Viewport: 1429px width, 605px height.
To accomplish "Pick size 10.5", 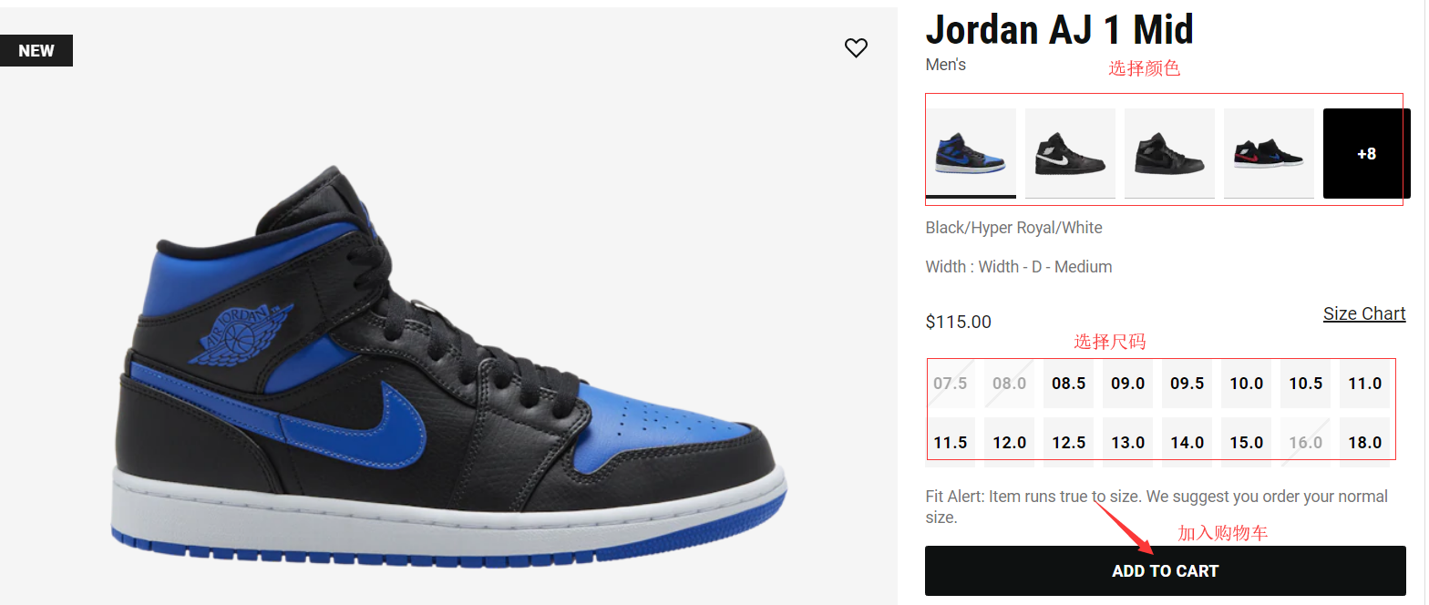I will (1305, 384).
